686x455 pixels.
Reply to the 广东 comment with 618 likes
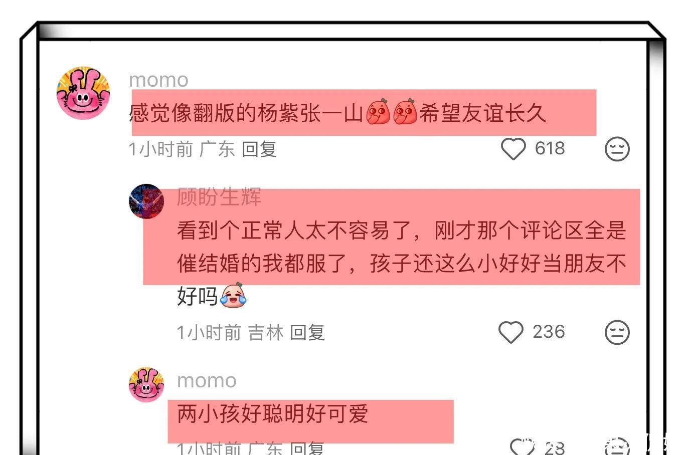point(259,149)
